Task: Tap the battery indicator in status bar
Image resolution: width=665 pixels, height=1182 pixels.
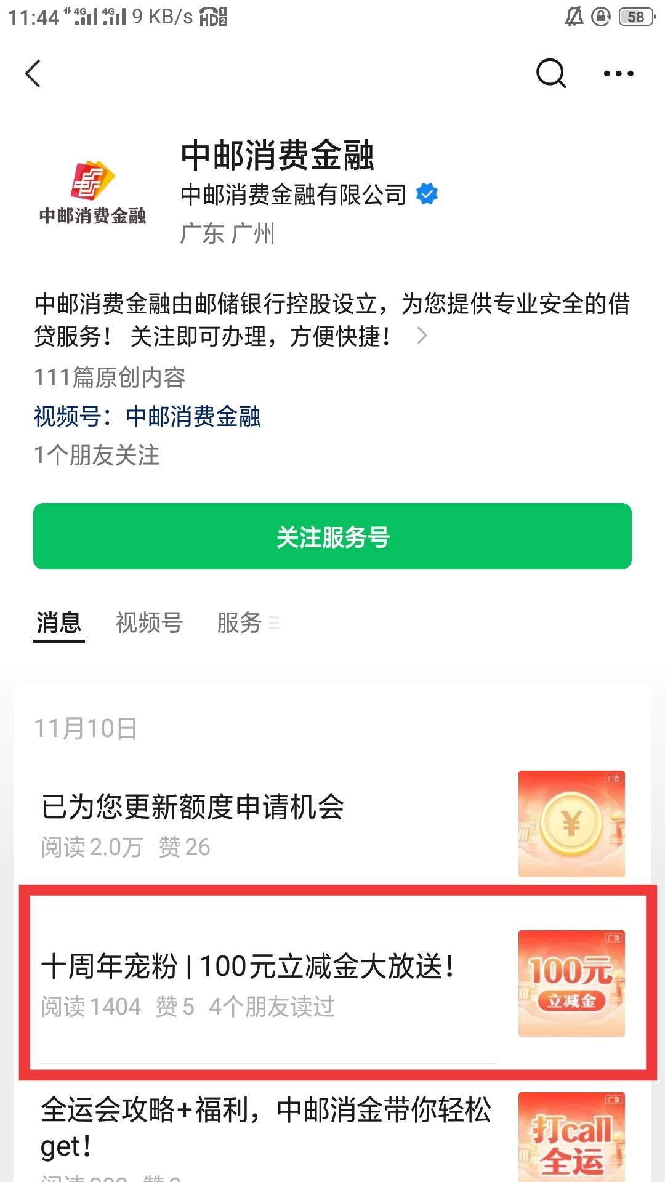Action: 637,17
